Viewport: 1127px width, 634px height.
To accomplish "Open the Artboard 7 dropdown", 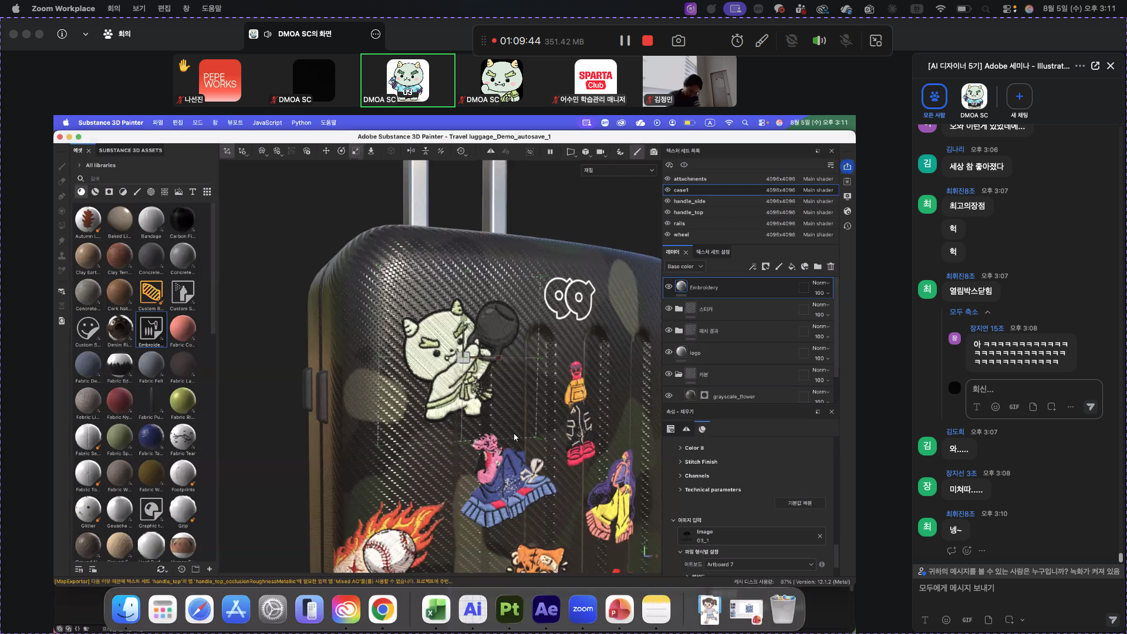I will [x=760, y=565].
